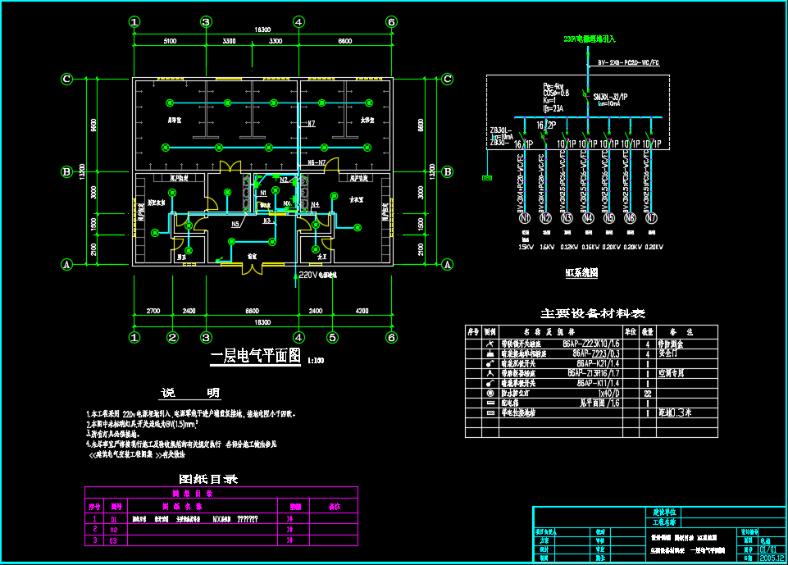788x565 pixels.
Task: Select the green grounding symbol in the system diagram
Action: (487, 177)
